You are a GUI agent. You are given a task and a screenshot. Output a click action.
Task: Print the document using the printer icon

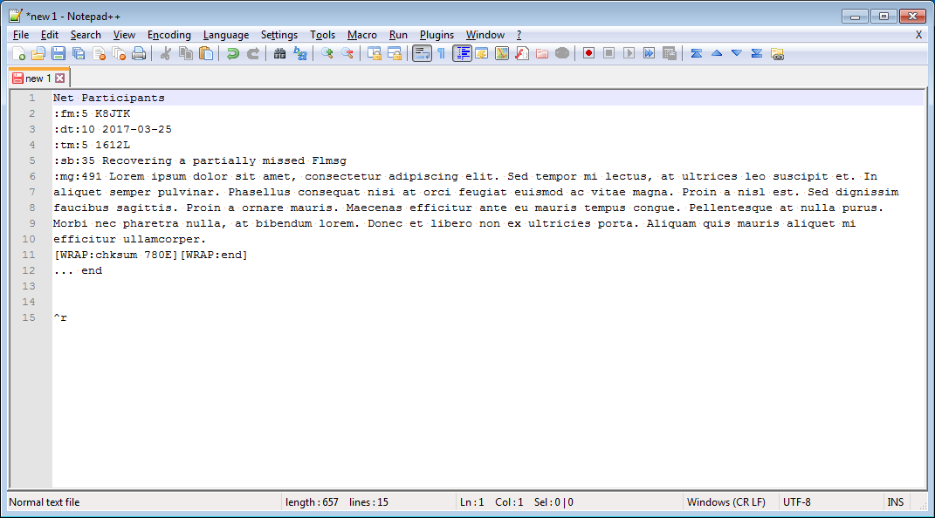(139, 53)
